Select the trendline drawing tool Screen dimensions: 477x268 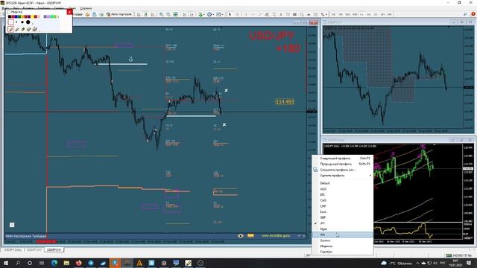click(259, 14)
